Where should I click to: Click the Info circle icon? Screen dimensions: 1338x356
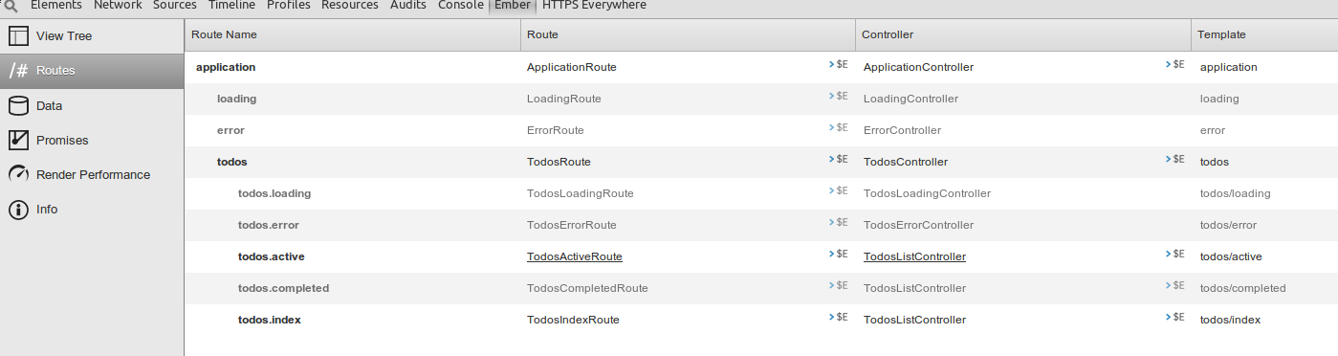pos(18,209)
